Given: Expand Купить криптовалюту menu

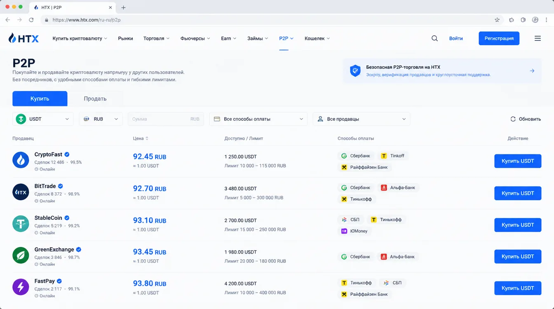Looking at the screenshot, I should pos(80,38).
